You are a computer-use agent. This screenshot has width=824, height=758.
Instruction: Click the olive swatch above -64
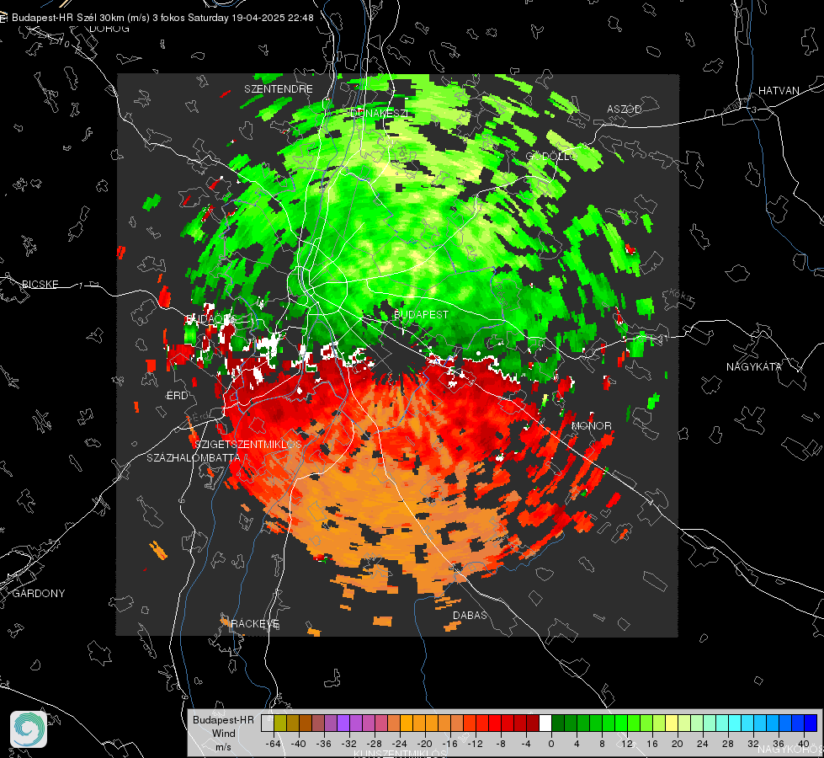pyautogui.click(x=280, y=723)
